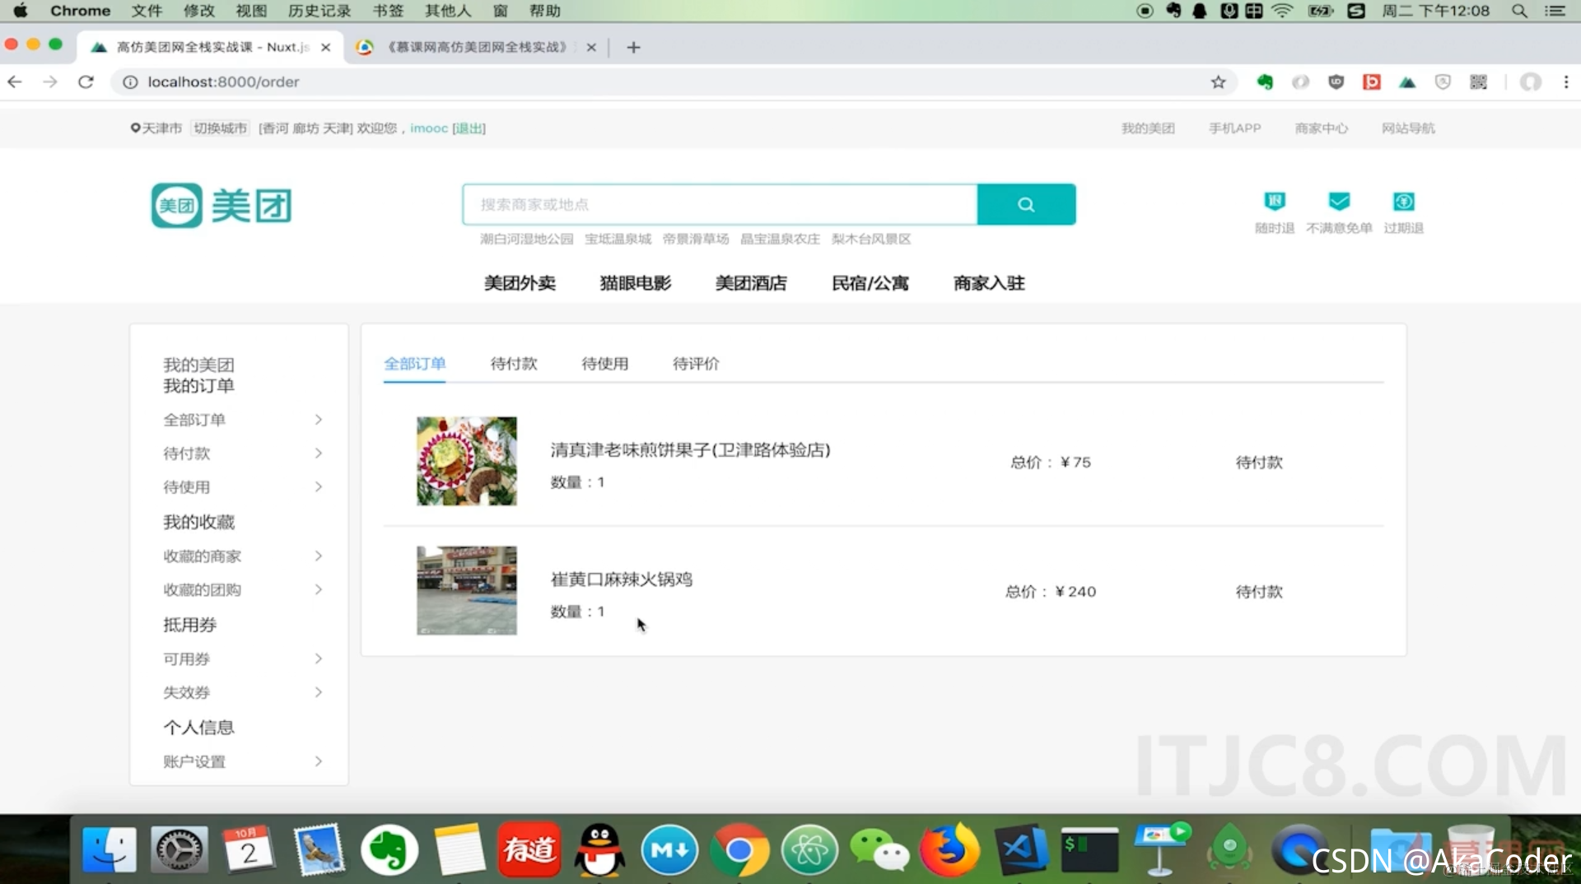Image resolution: width=1581 pixels, height=884 pixels.
Task: Click the page reload icon in Chrome
Action: [x=86, y=82]
